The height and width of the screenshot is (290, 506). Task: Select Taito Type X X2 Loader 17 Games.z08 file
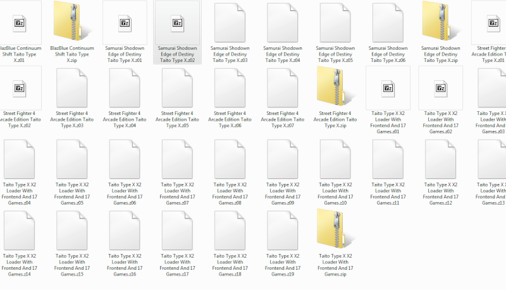[x=230, y=159]
